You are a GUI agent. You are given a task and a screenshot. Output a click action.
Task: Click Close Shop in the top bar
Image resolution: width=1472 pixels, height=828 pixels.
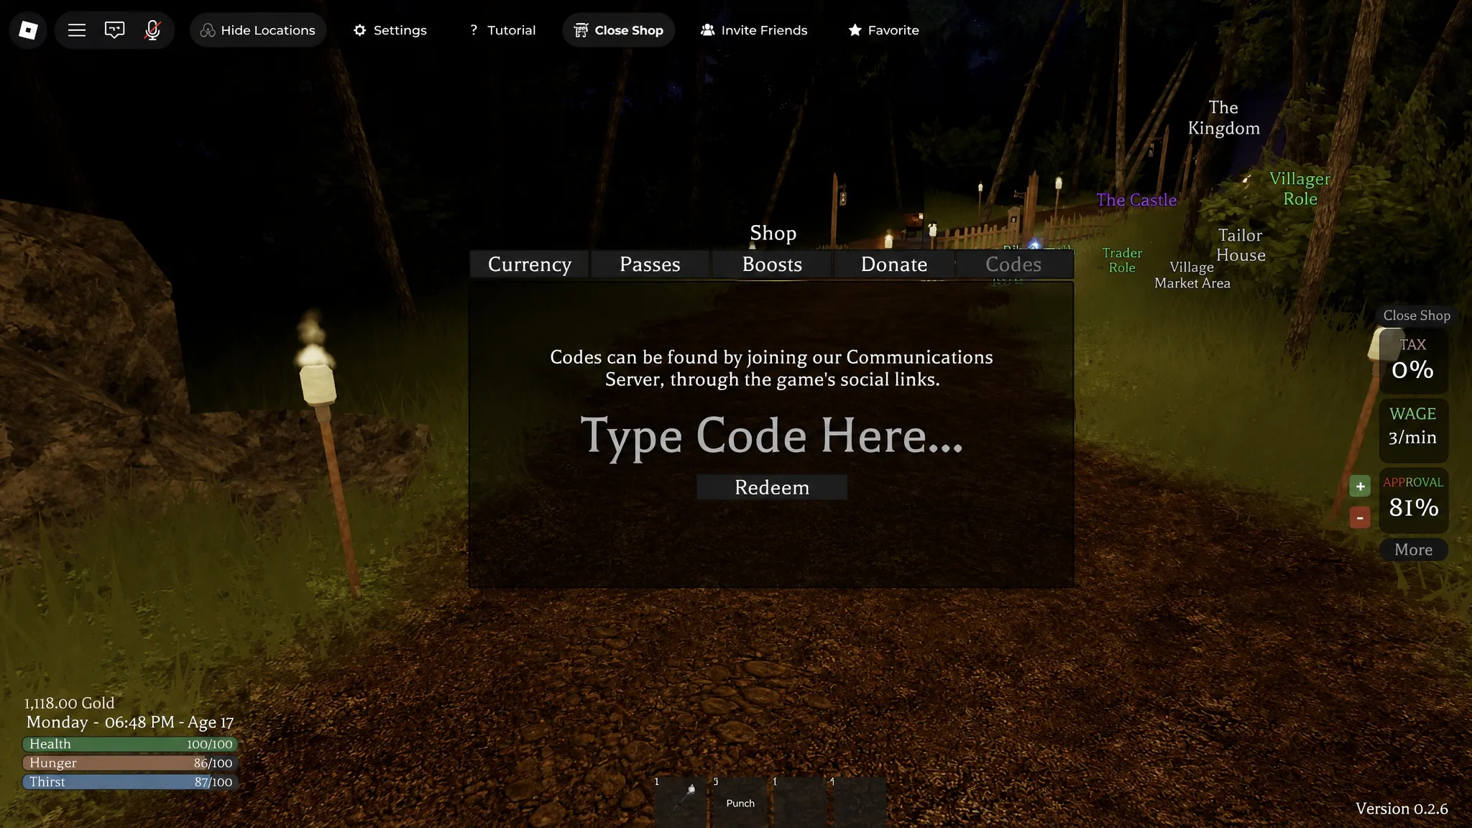[x=619, y=30]
